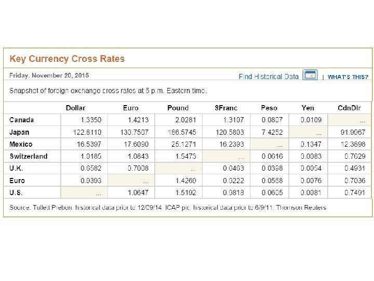Select the Peso column header
374x281 pixels.
click(269, 108)
